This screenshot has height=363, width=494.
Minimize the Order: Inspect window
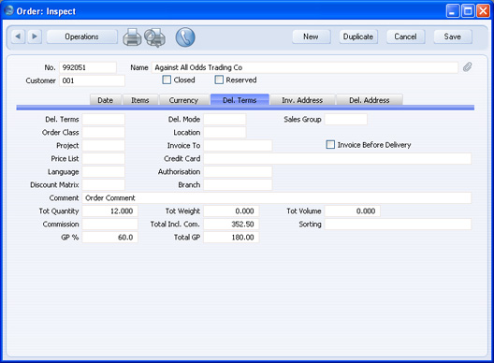pos(453,11)
